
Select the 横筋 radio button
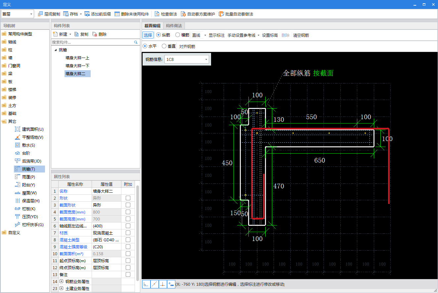coord(178,35)
